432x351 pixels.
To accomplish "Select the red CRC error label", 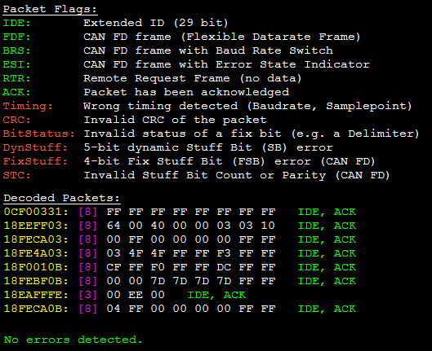I will tap(16, 120).
